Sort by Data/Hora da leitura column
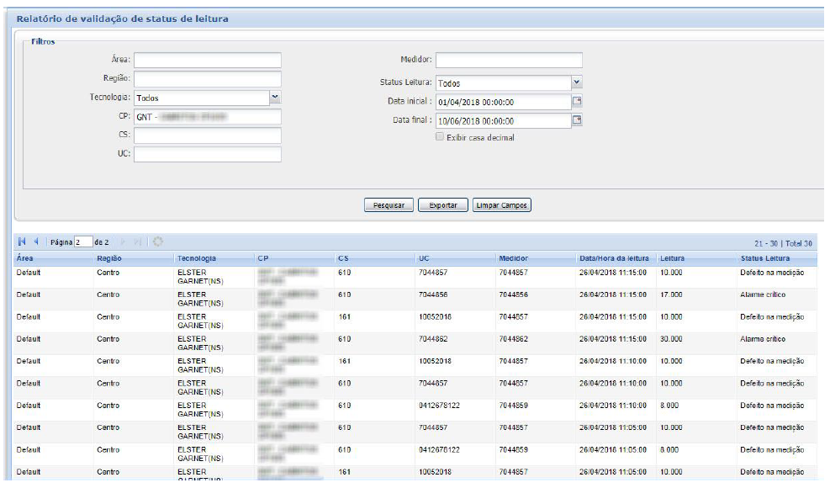Viewport: 830px width, 488px height. (612, 257)
